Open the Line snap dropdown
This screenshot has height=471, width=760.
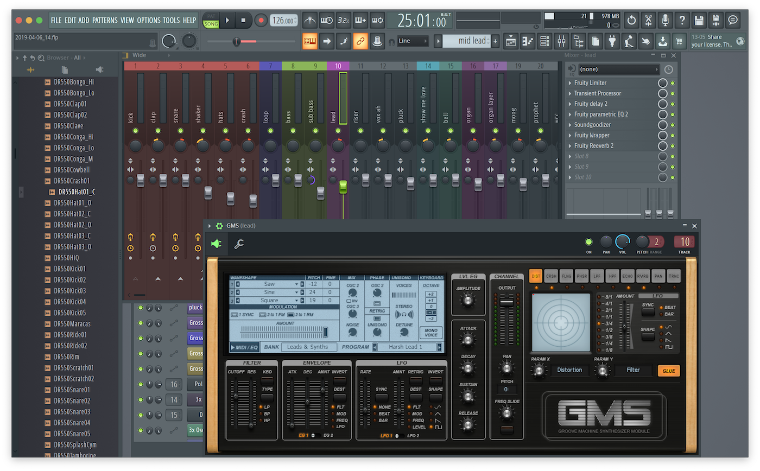413,41
